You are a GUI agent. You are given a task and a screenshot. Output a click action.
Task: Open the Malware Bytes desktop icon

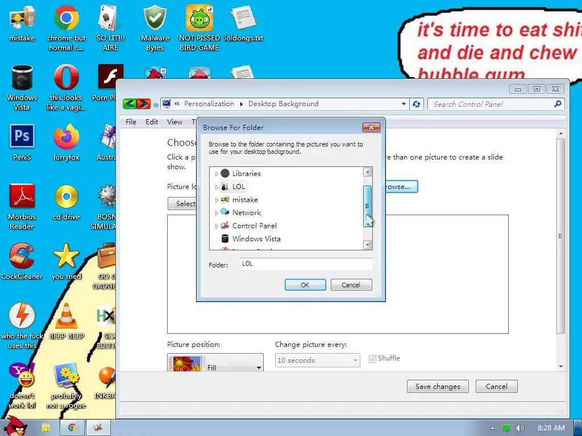point(155,28)
